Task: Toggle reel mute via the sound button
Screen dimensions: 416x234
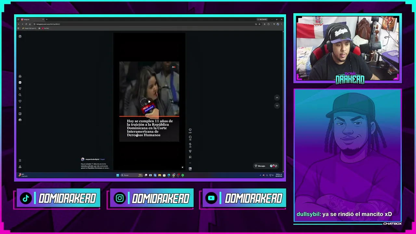Action: [182, 167]
